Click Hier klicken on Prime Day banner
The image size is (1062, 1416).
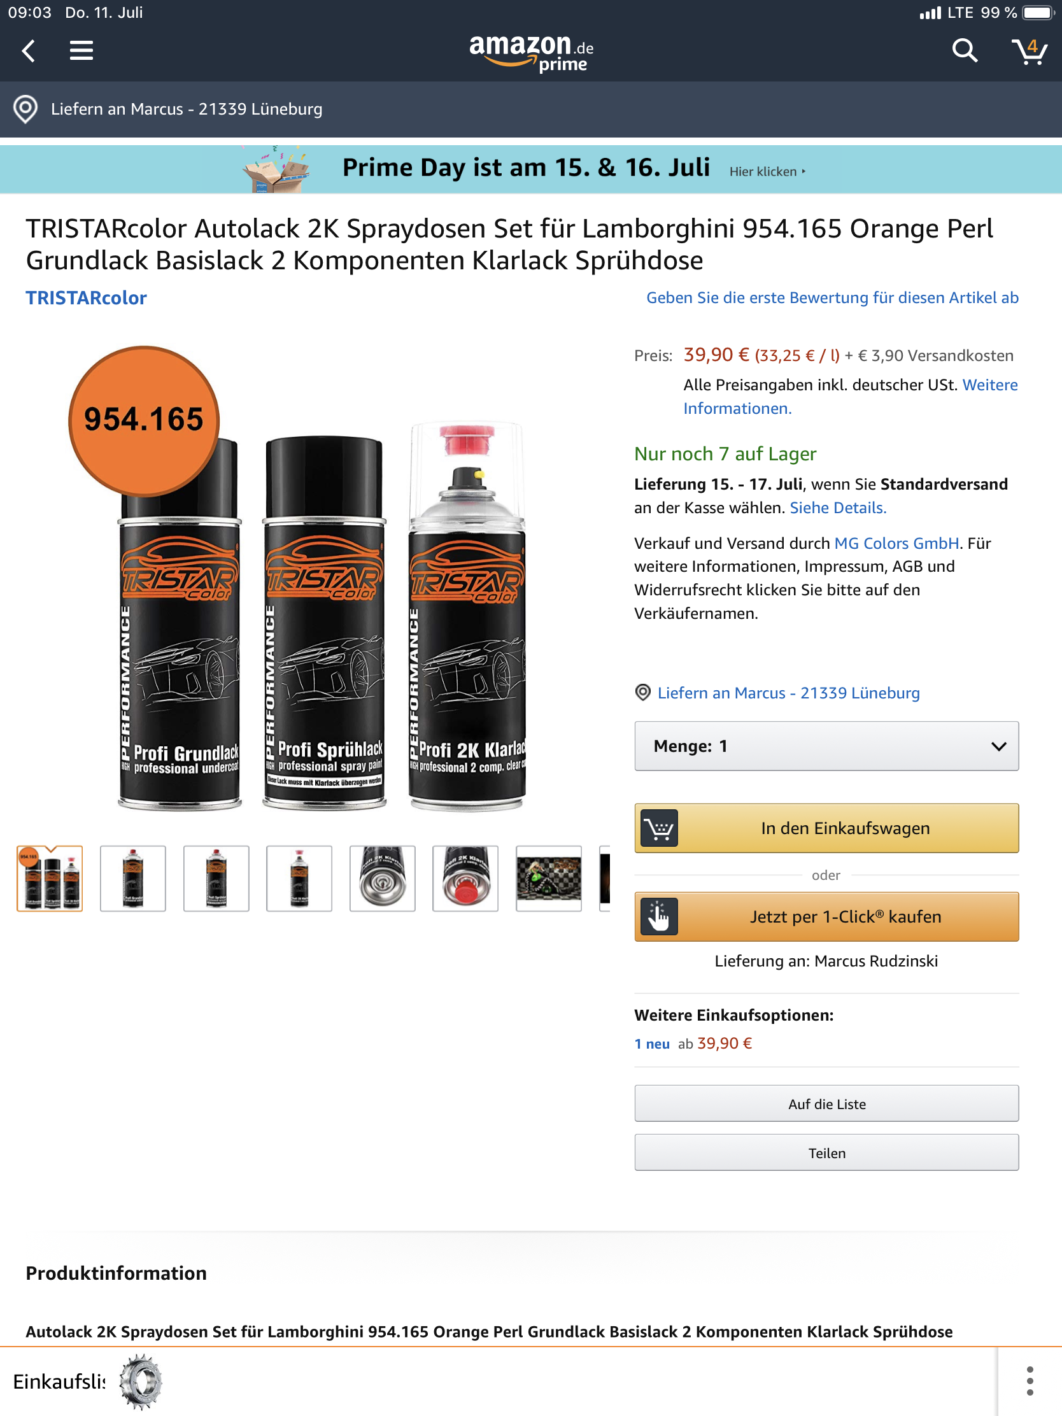click(x=767, y=171)
